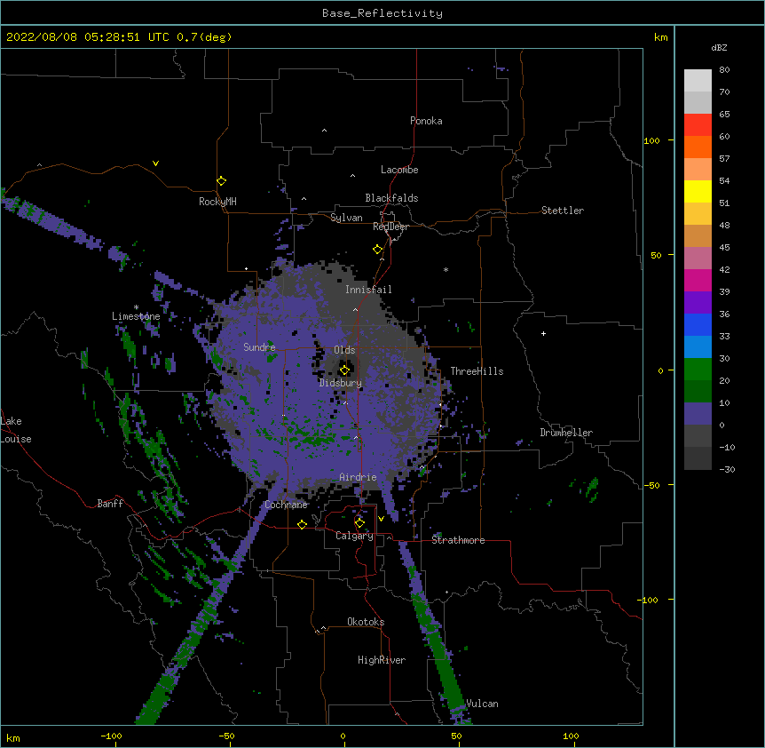Click the Sylvan label
765x748 pixels.
pyautogui.click(x=346, y=218)
